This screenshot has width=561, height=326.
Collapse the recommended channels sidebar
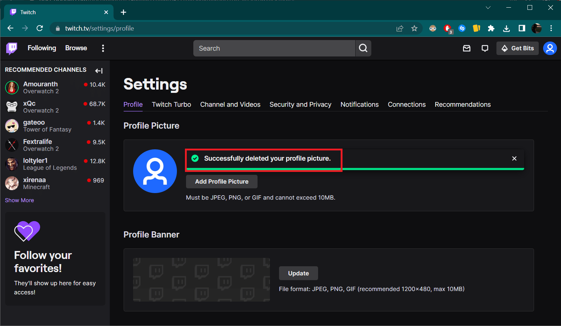pos(99,71)
